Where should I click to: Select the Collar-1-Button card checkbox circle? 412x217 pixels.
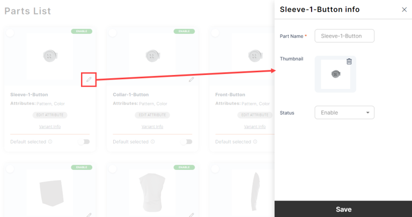click(x=113, y=33)
